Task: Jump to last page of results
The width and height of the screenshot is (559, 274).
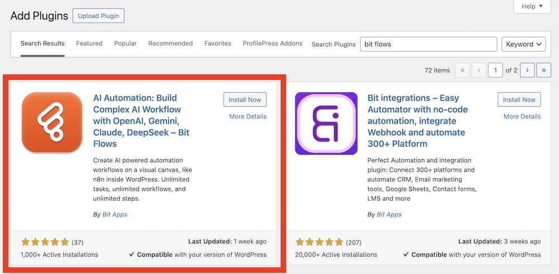Action: 544,70
